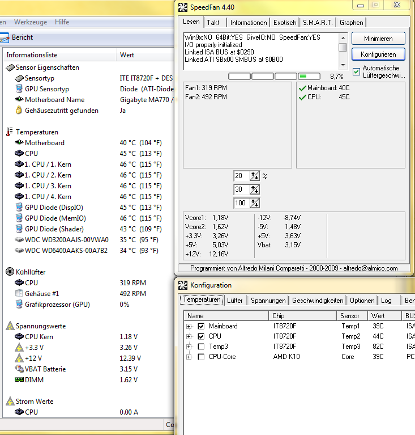
Task: Click the WDC WD3200AAJS-00VWA0 hard drive icon
Action: 19,239
